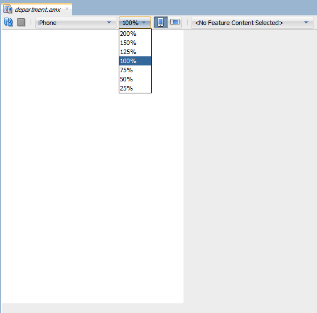Image resolution: width=317 pixels, height=313 pixels.
Task: Click the department.amx file icon
Action: pos(8,9)
